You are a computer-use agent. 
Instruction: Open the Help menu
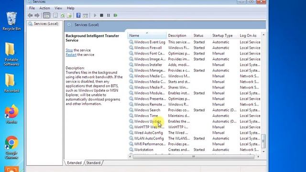click(x=70, y=8)
